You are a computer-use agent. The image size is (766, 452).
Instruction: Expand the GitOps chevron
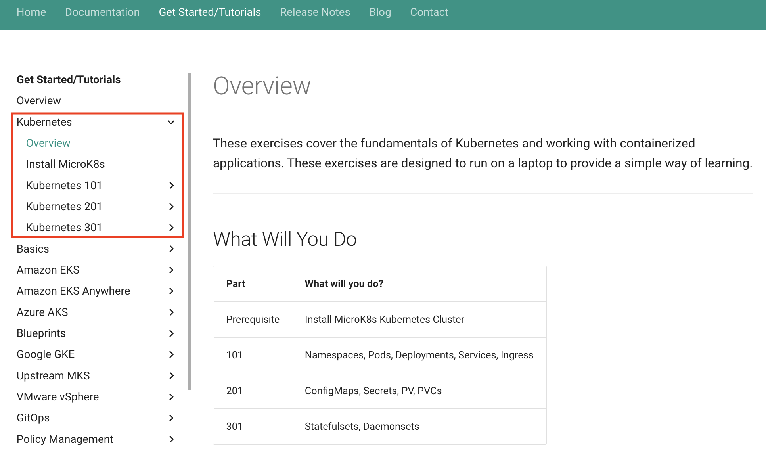tap(171, 418)
